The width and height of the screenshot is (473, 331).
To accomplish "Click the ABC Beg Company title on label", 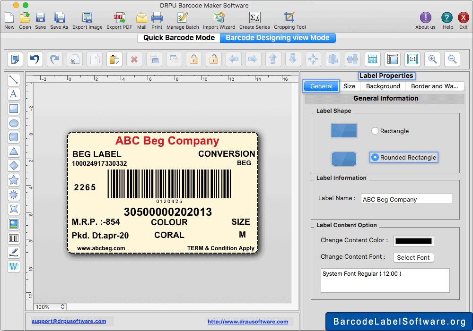I will click(x=167, y=141).
